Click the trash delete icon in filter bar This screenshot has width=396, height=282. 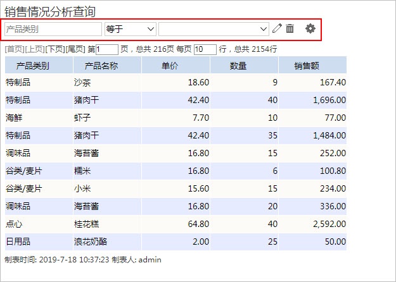pyautogui.click(x=290, y=28)
